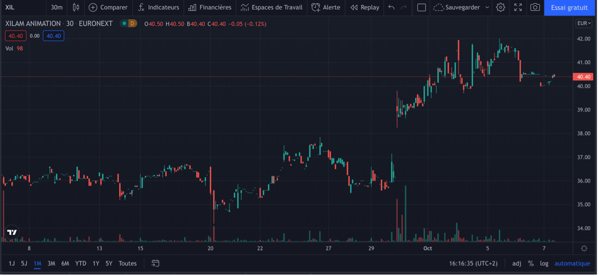This screenshot has height=276, width=599.
Task: Enter fullscreen mode
Action: click(x=518, y=7)
